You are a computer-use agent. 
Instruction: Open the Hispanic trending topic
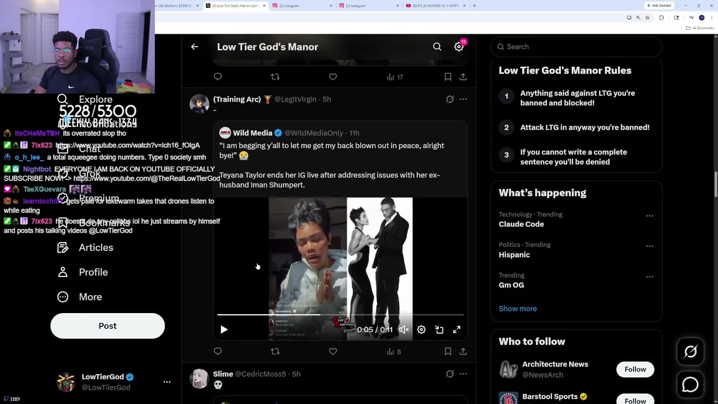514,255
